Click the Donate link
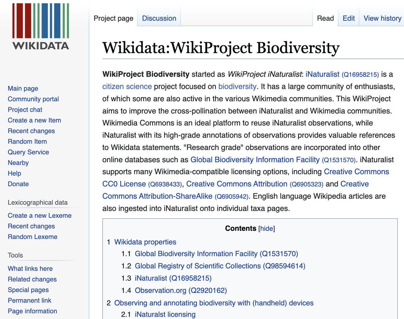This screenshot has height=319, width=404. [18, 184]
